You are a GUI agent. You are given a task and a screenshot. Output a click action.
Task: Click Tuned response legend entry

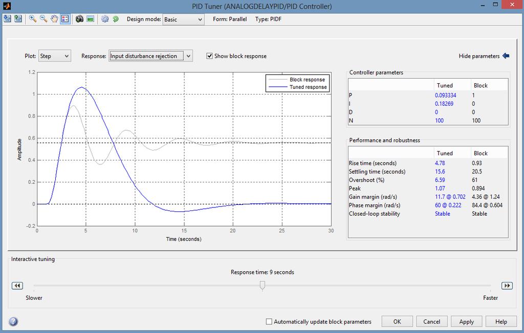308,87
